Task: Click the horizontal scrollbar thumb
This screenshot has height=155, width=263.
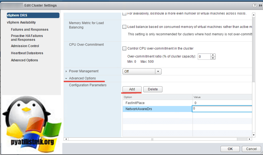Action: coord(153,139)
